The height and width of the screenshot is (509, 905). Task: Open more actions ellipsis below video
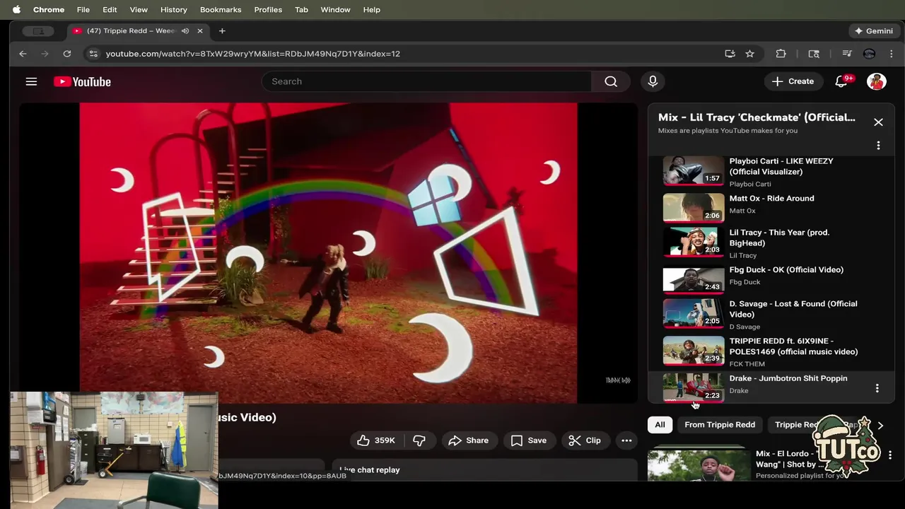[626, 440]
